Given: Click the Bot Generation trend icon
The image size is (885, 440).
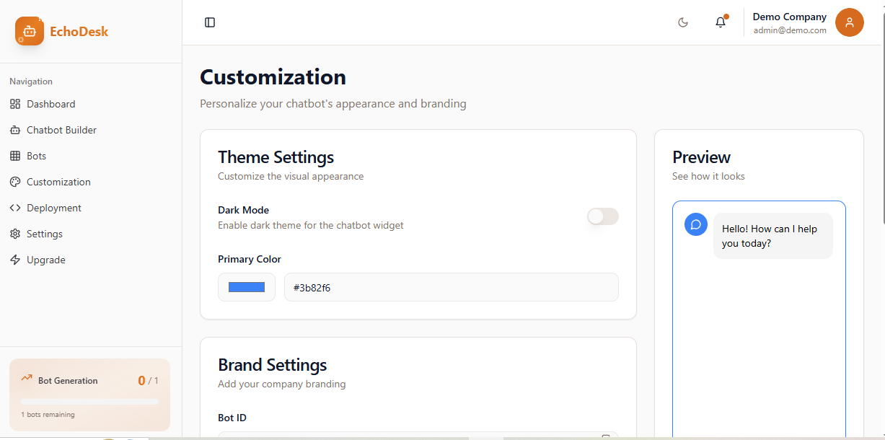Looking at the screenshot, I should (x=27, y=378).
